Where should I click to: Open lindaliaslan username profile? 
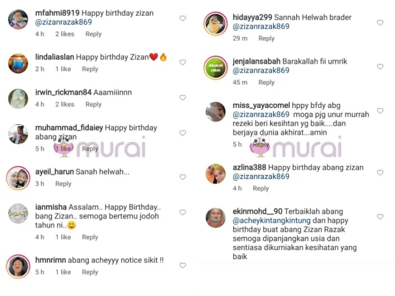click(55, 57)
